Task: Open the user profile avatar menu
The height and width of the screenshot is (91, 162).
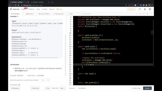Action: pyautogui.click(x=150, y=9)
